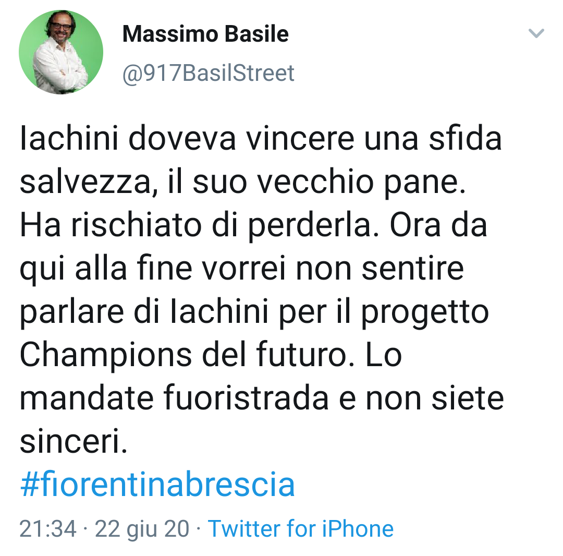Screen dimensions: 563x556
Task: Open Massimo Basile's round profile picture
Action: [61, 52]
